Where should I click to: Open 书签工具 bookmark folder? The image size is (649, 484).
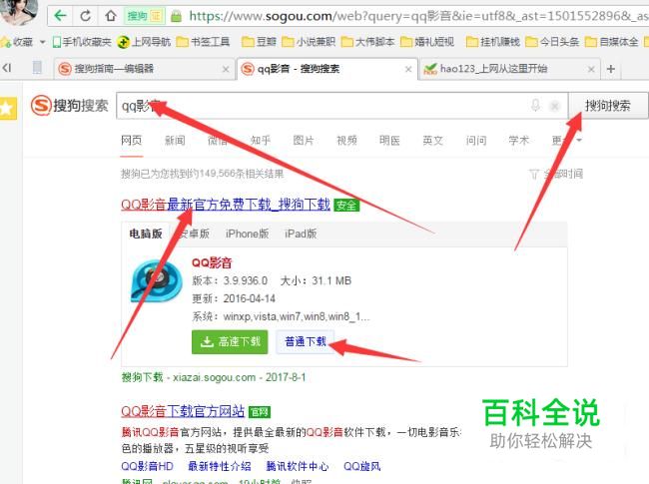pos(203,42)
